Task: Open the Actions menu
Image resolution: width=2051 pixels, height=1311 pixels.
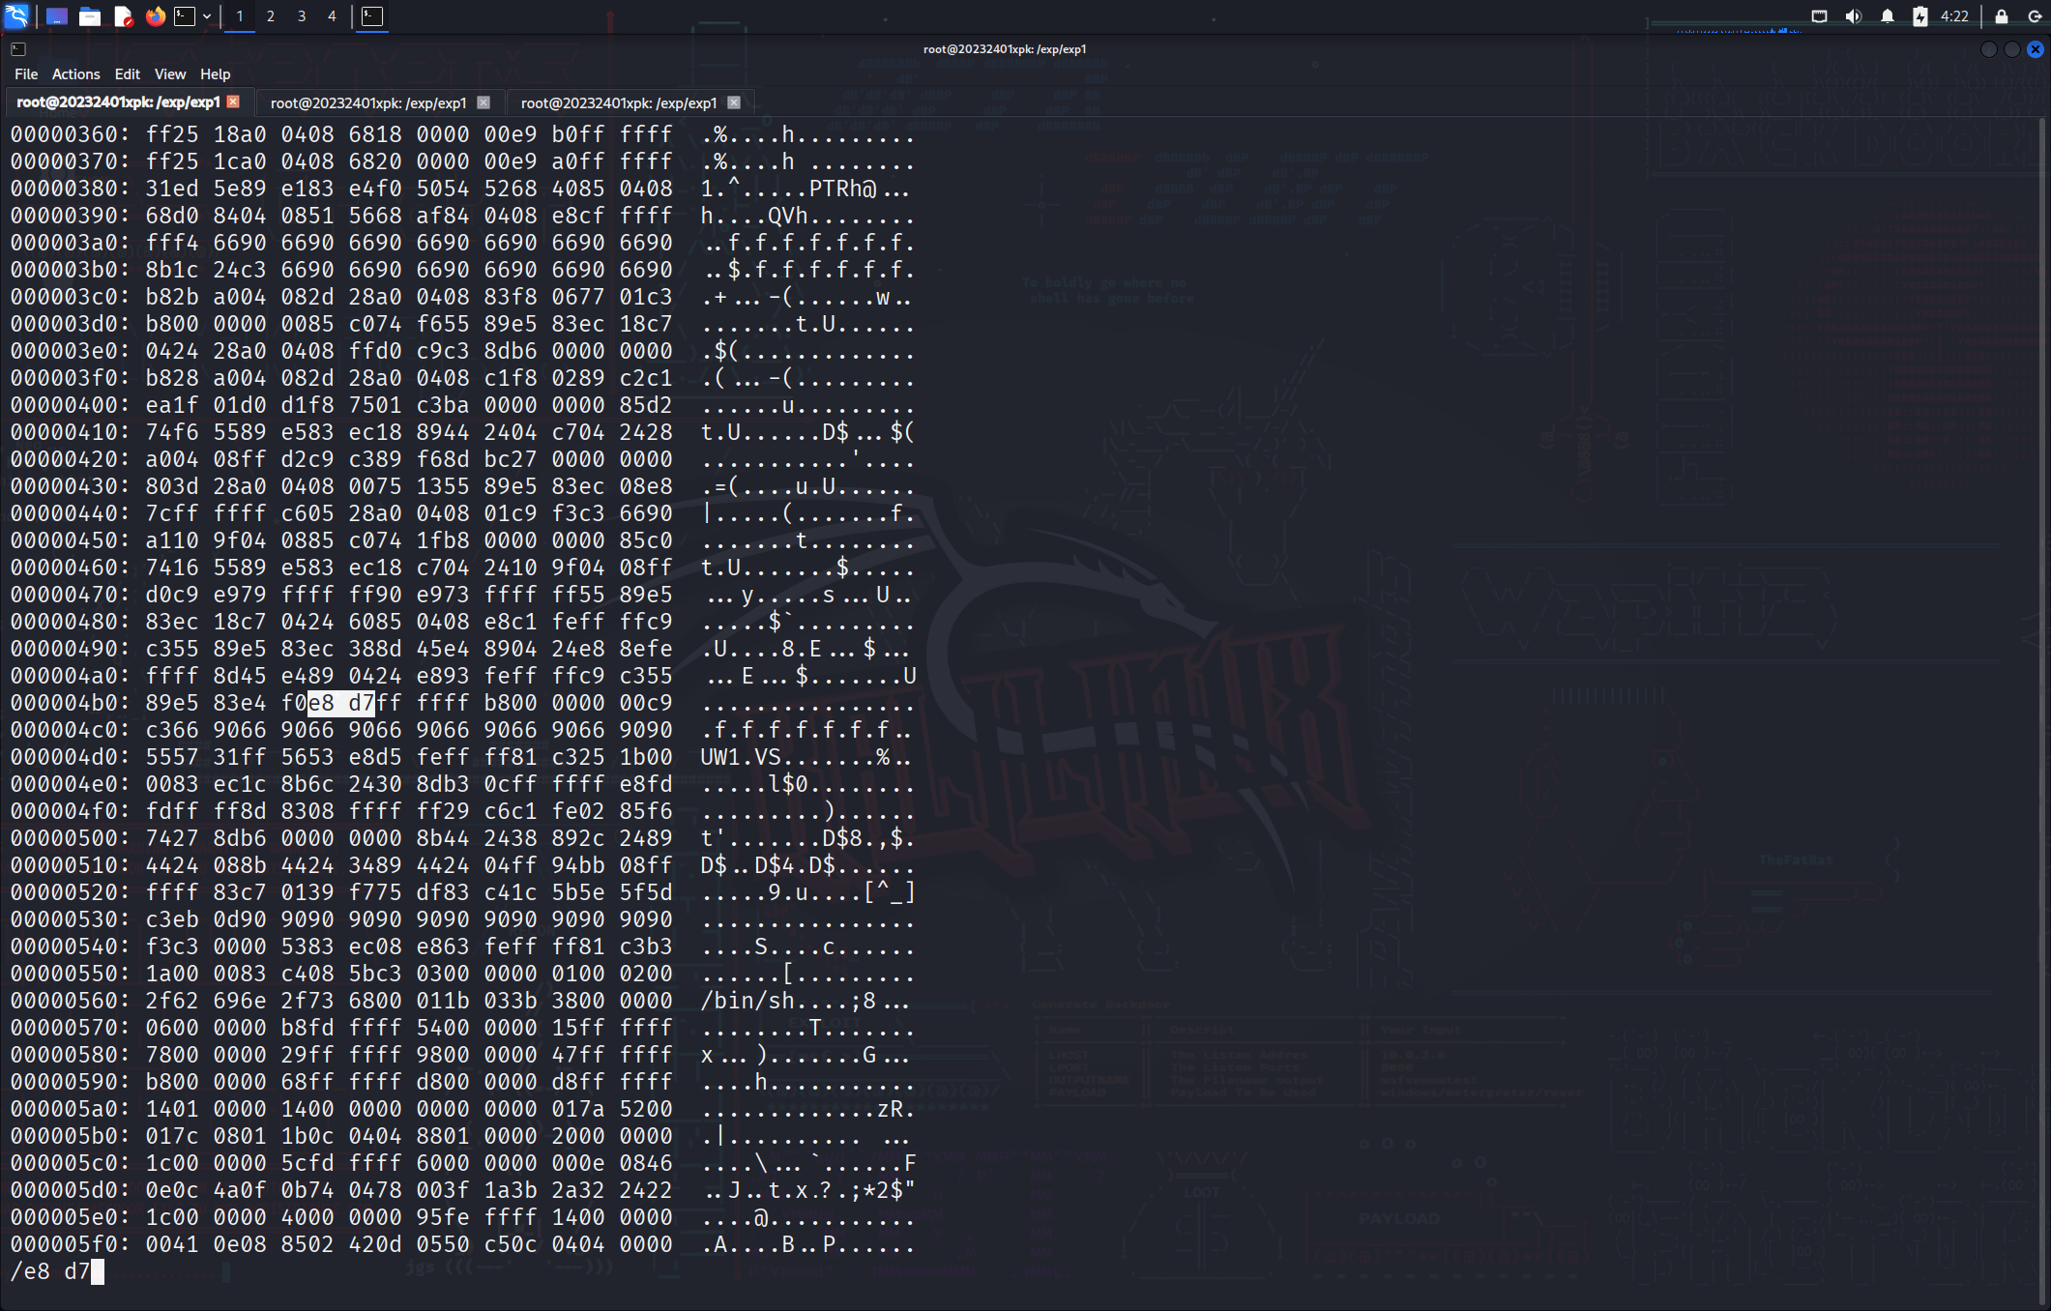Action: pyautogui.click(x=75, y=74)
